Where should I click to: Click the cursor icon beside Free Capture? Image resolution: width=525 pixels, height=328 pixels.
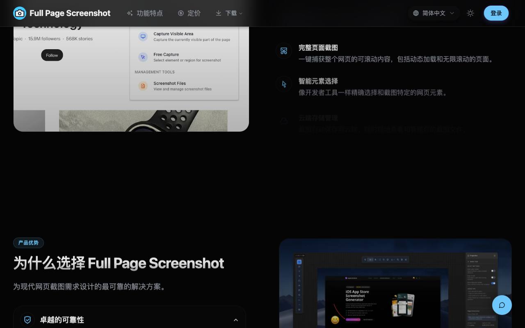[143, 57]
